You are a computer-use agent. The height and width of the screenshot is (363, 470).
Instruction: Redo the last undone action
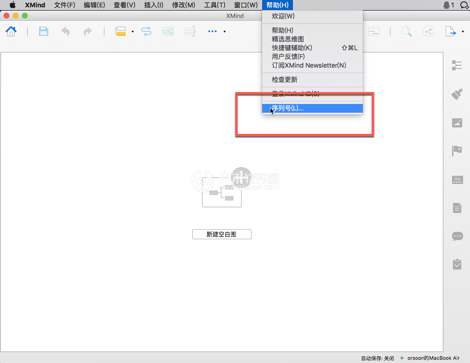[87, 31]
